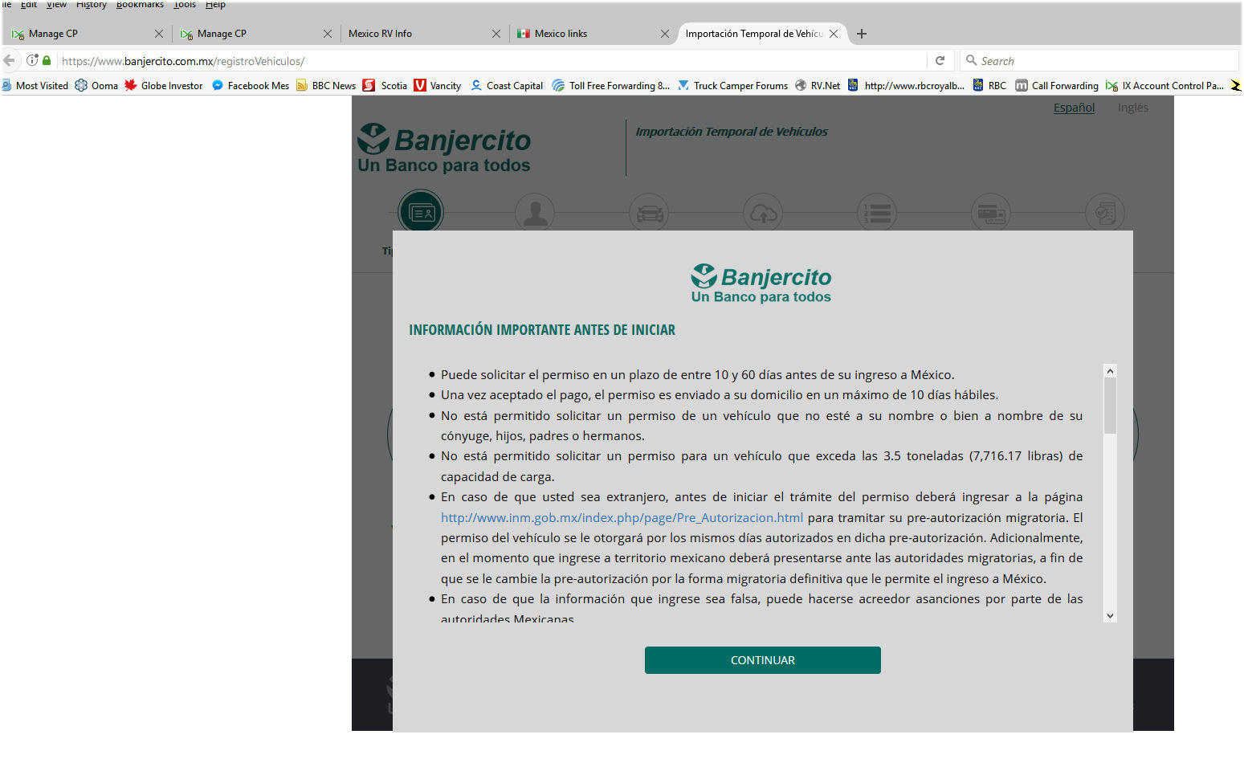Open the History menu
The image size is (1244, 763).
[92, 5]
